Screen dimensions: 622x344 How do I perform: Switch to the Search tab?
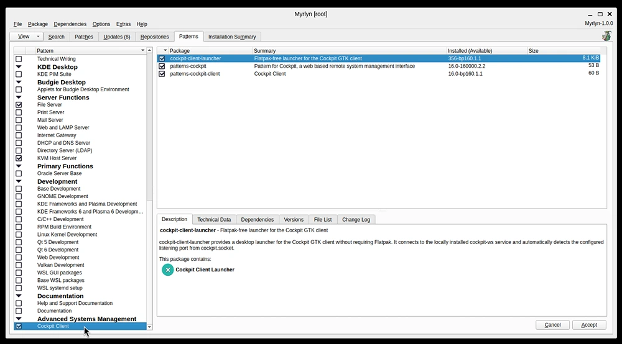[57, 37]
